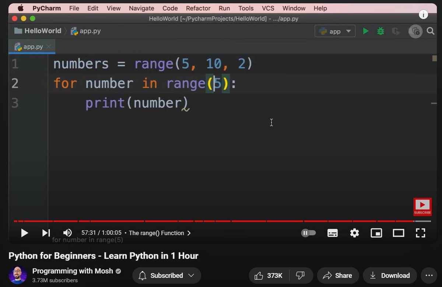Screen dimensions: 442x287
Task: Enter full screen mode
Action: coord(420,233)
